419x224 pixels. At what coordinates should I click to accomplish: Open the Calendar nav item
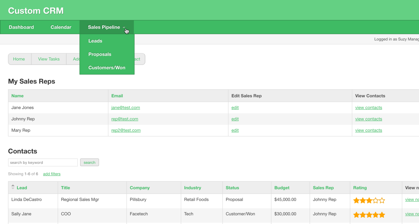coord(61,27)
